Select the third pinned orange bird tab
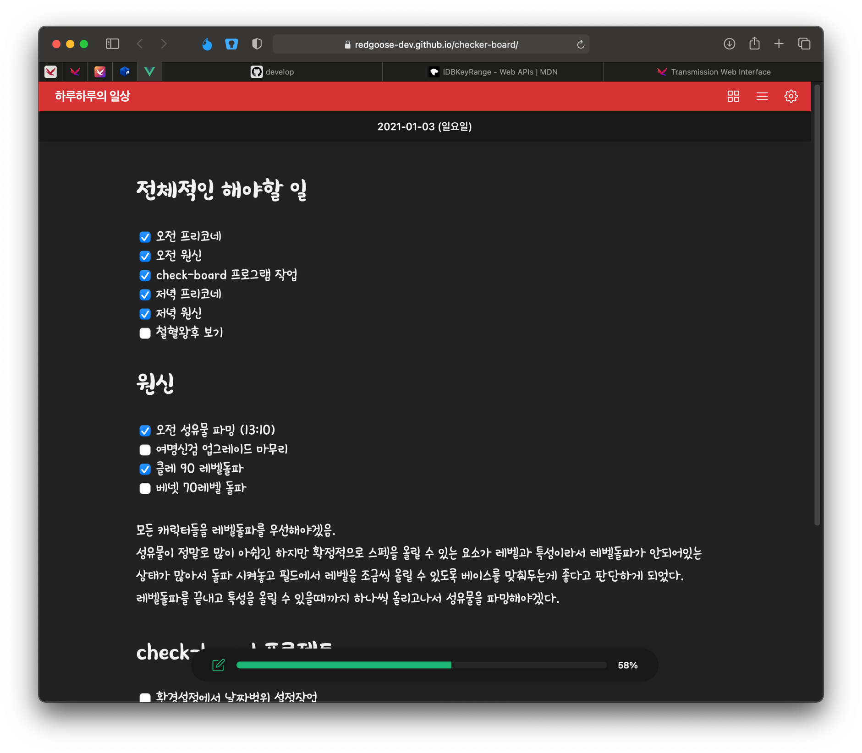862x753 pixels. pyautogui.click(x=100, y=71)
